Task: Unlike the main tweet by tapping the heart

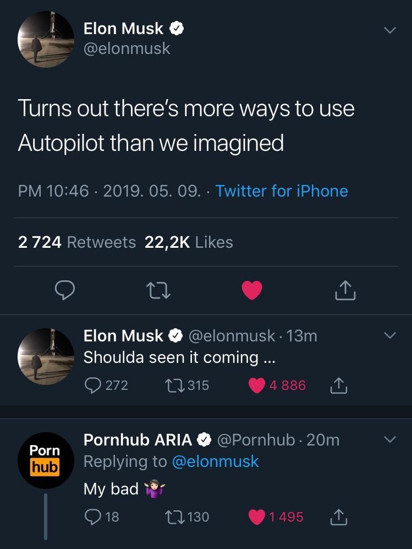Action: [x=251, y=291]
